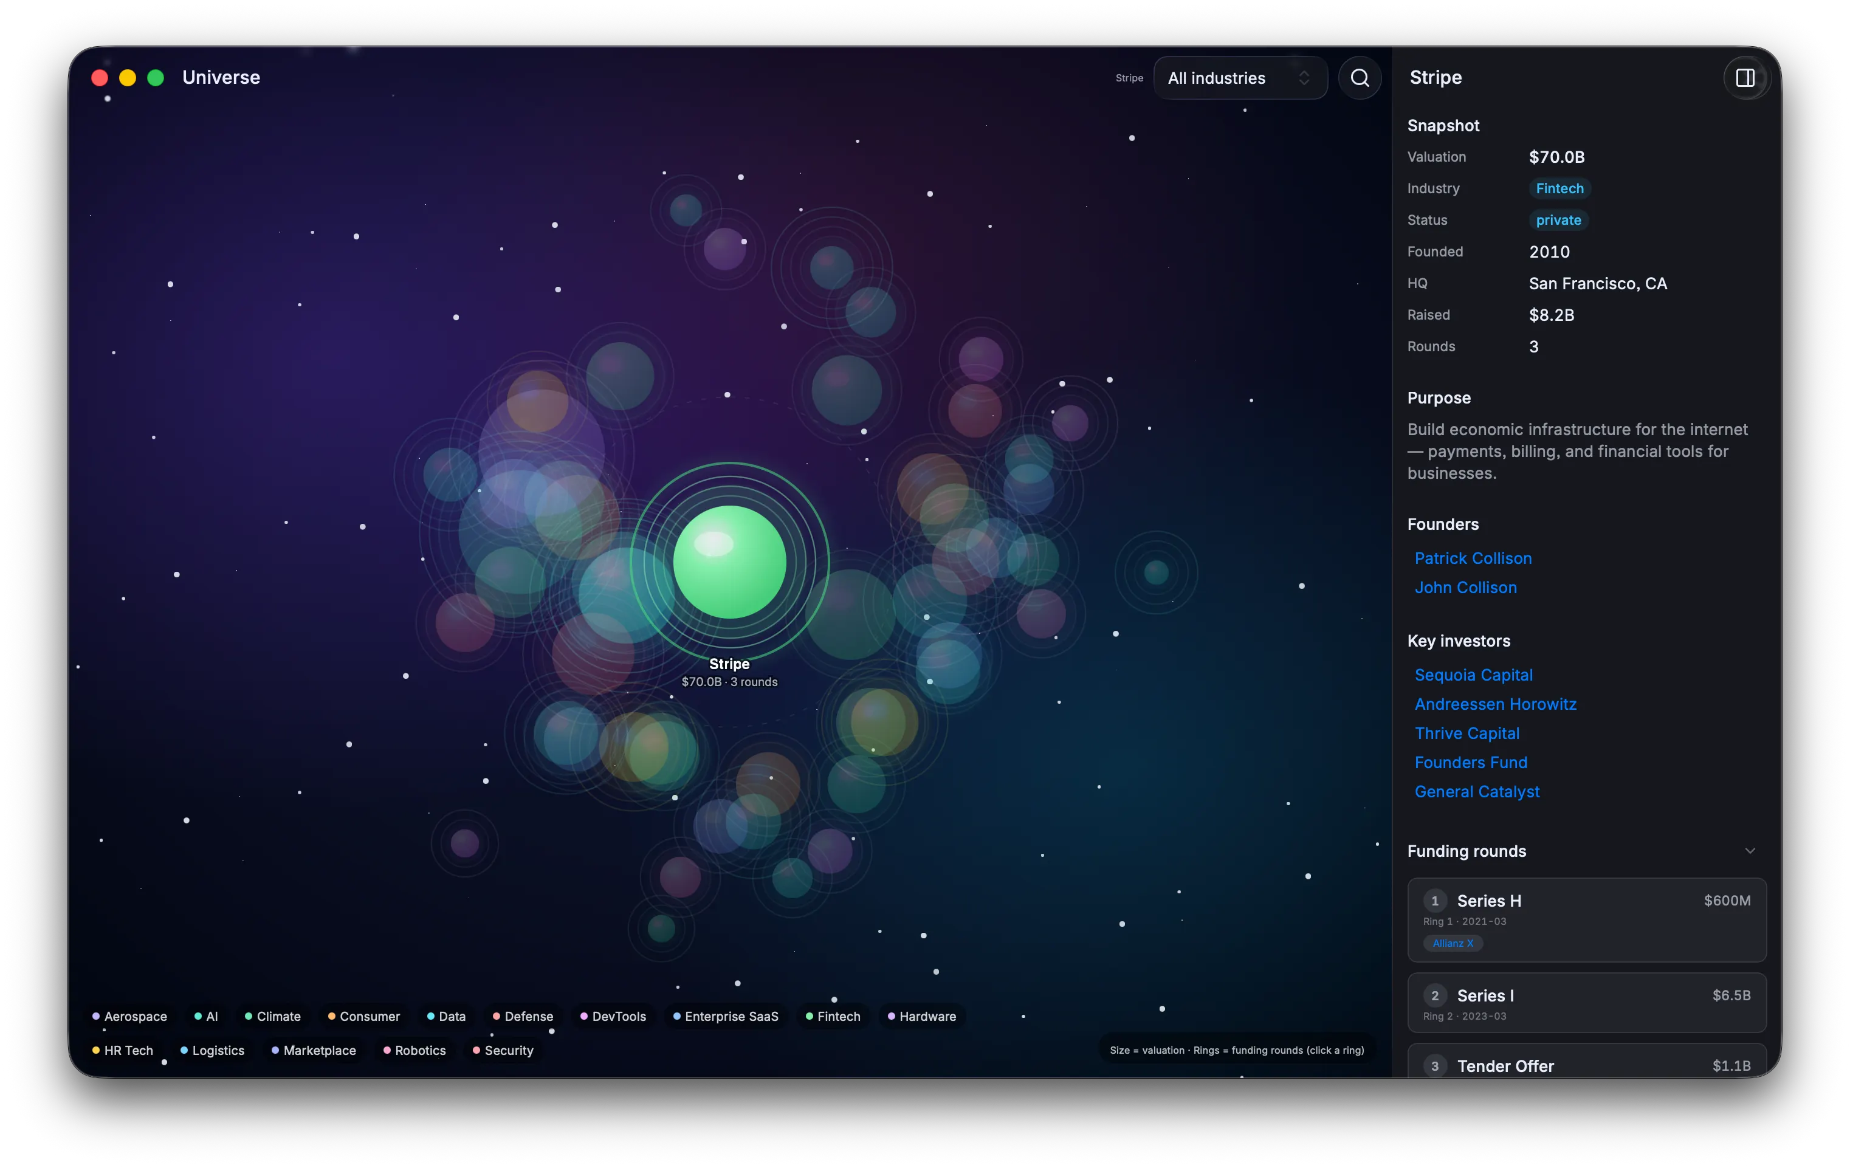Open Thrive Capital investor link
1850x1168 pixels.
[x=1467, y=734]
